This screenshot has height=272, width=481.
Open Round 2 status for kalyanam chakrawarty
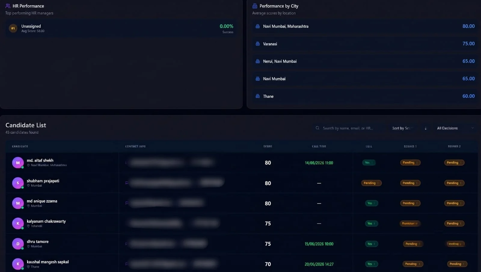pyautogui.click(x=454, y=223)
